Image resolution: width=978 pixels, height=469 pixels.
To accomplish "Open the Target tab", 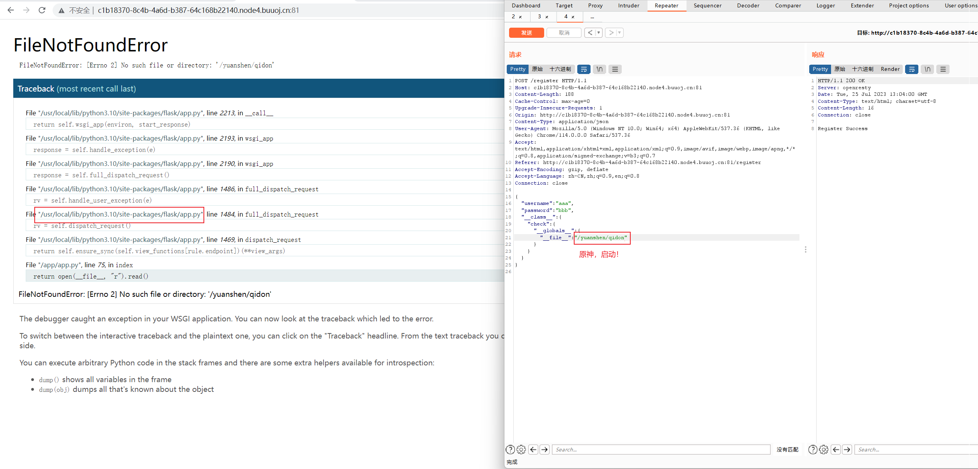I will pos(564,5).
